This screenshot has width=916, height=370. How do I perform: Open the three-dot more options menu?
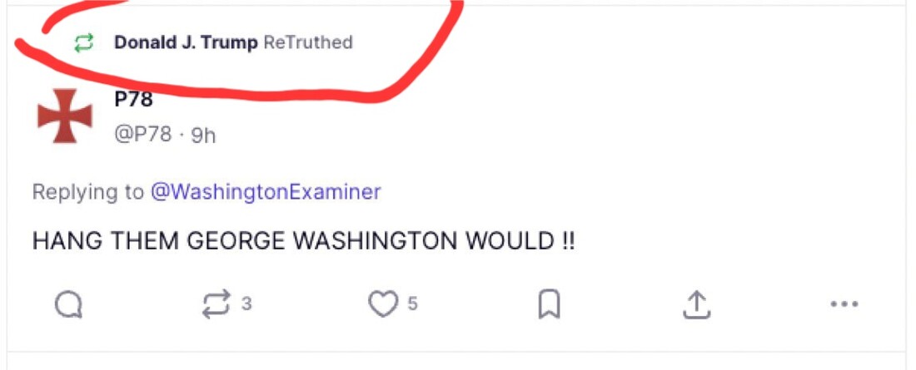[x=844, y=305]
